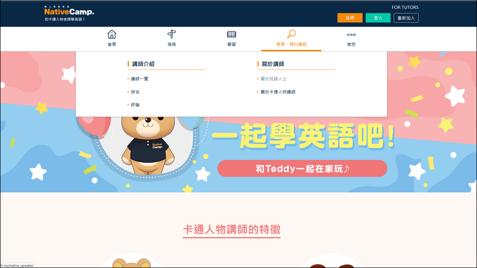Open the FOR TUTORS link

405,7
